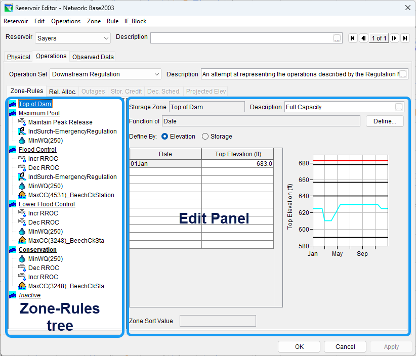Jump to the first reservoir record
This screenshot has height=356, width=416.
353,38
